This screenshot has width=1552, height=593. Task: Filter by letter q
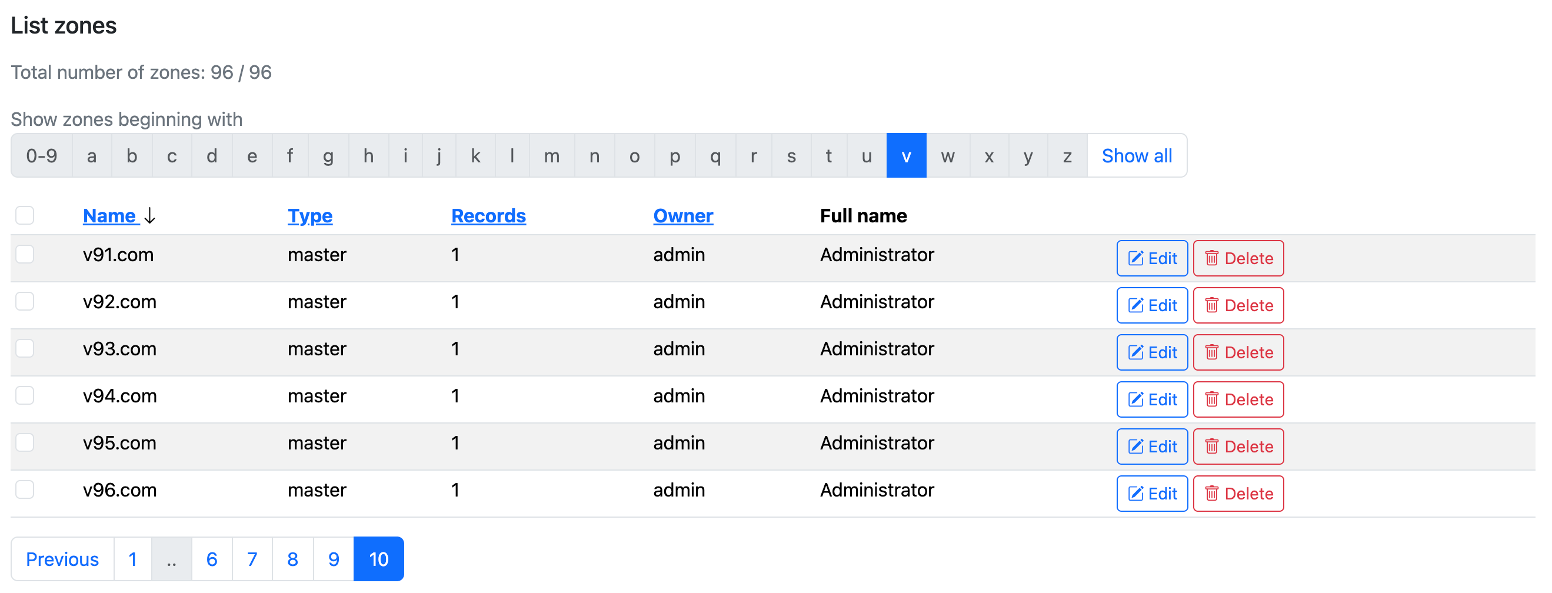tap(715, 156)
